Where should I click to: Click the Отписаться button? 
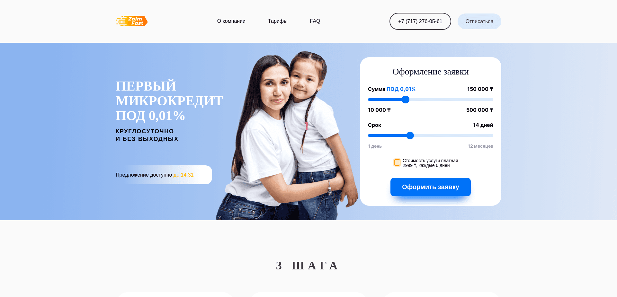[479, 22]
